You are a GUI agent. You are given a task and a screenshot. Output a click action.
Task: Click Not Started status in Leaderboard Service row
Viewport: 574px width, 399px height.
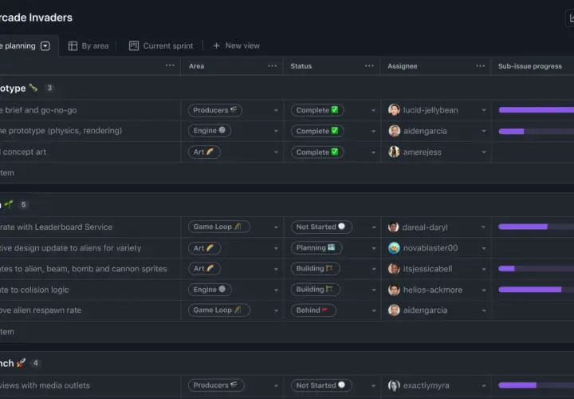[x=321, y=227]
